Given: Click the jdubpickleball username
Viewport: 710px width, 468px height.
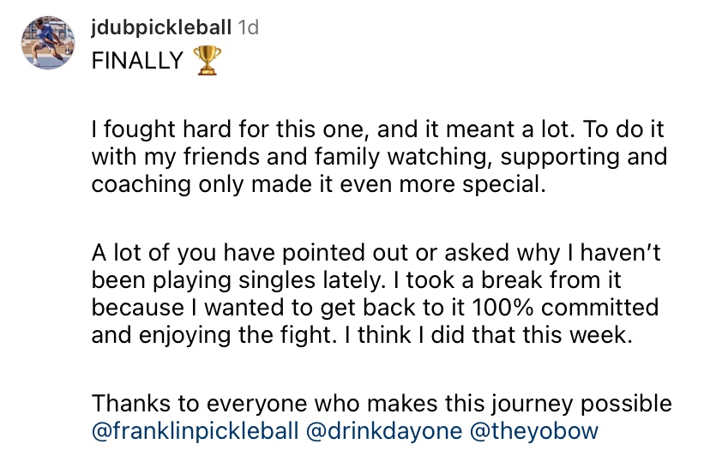Looking at the screenshot, I should (161, 27).
